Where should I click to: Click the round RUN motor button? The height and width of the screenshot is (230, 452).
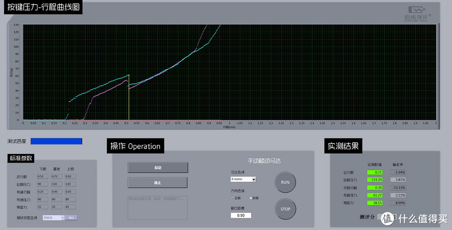(285, 182)
